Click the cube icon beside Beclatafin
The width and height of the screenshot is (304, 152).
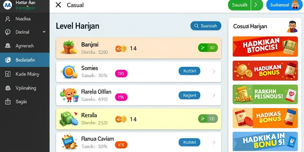pos(8,60)
